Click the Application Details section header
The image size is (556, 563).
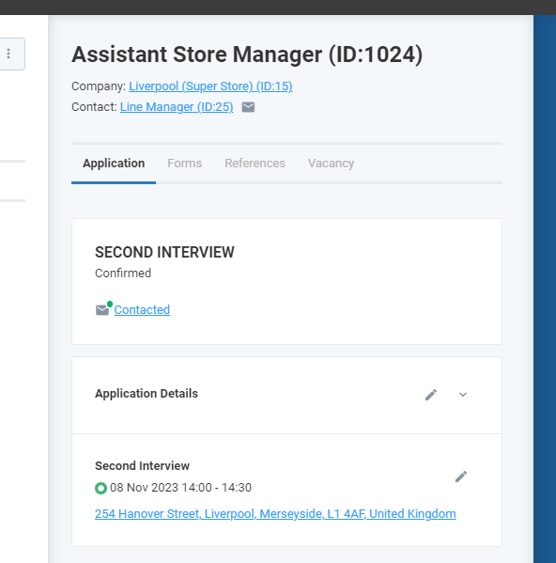[x=147, y=394]
